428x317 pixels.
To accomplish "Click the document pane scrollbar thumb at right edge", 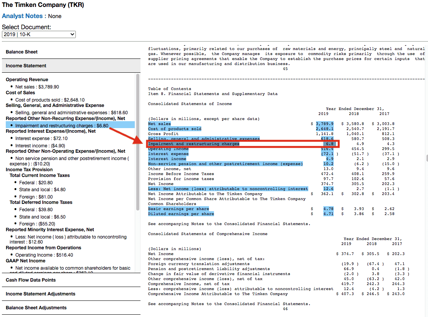I will (x=426, y=158).
